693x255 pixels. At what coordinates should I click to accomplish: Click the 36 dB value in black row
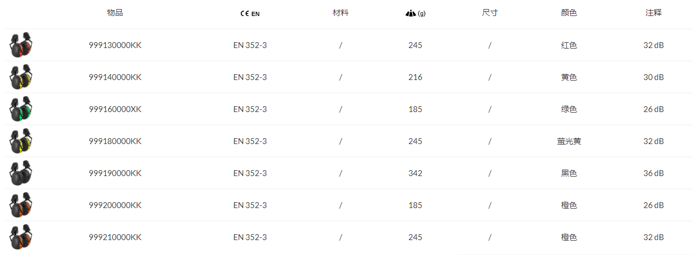tap(653, 173)
